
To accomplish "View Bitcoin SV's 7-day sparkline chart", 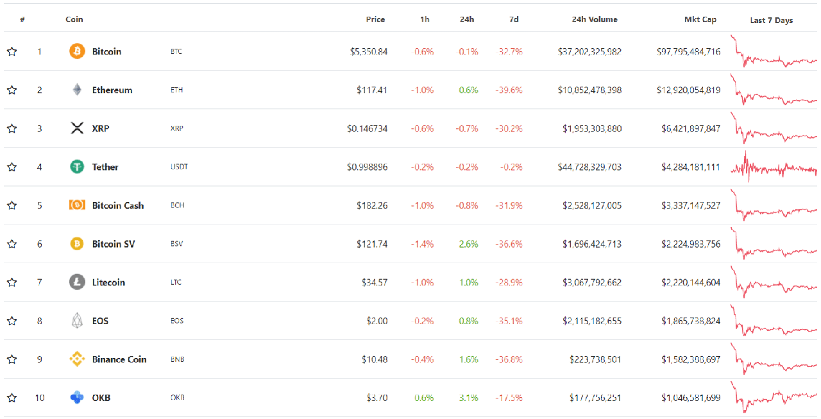I will click(774, 244).
